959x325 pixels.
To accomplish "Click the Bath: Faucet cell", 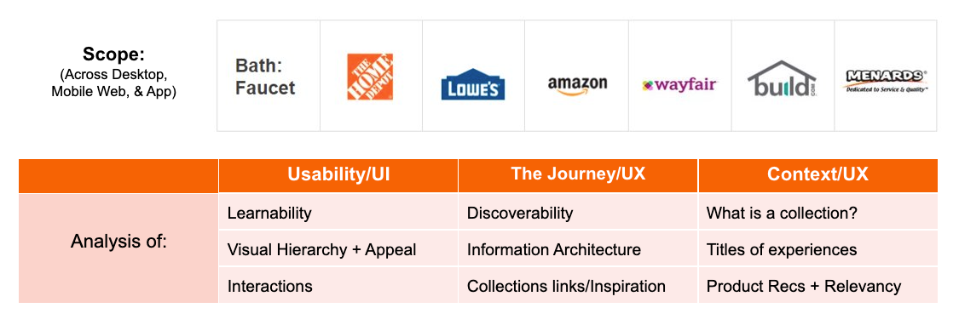I will click(x=269, y=76).
